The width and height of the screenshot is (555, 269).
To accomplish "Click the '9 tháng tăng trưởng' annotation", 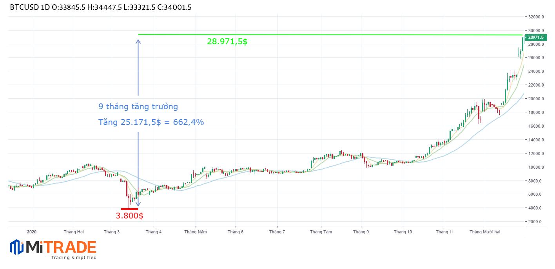I will pyautogui.click(x=138, y=107).
